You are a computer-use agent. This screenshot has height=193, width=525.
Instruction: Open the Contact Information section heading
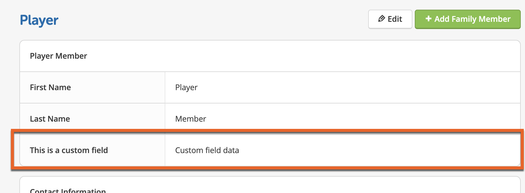[x=68, y=191]
